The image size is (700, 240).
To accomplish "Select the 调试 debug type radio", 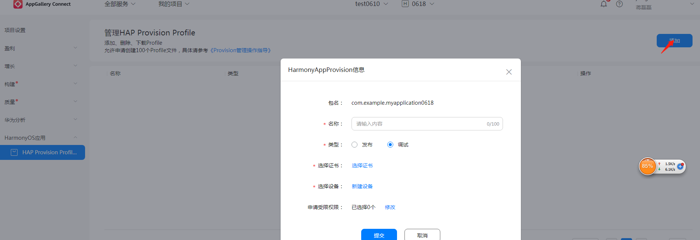I will 390,145.
